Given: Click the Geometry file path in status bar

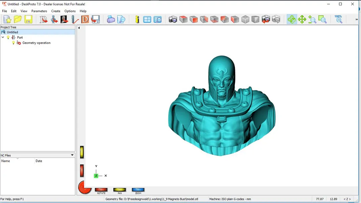Looking at the screenshot, I should pos(152,199).
